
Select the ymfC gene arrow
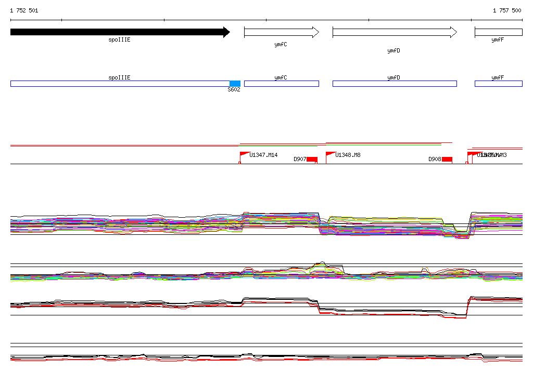(282, 32)
